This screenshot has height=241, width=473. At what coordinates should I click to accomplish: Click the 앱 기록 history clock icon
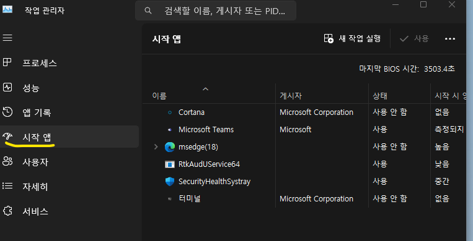click(7, 112)
